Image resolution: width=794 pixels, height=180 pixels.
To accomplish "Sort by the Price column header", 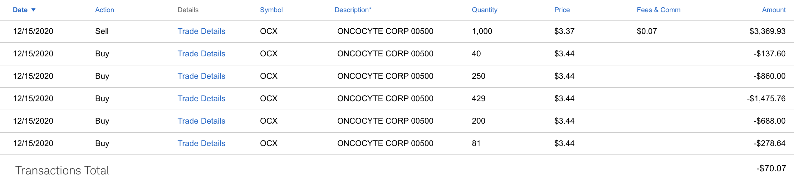I will click(x=562, y=10).
